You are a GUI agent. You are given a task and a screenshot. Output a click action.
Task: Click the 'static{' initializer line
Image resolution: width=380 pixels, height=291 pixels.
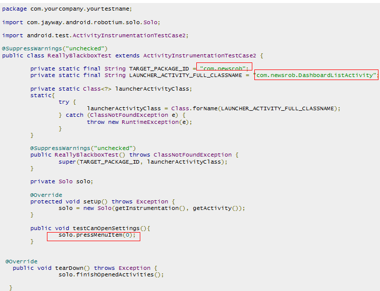click(x=42, y=96)
